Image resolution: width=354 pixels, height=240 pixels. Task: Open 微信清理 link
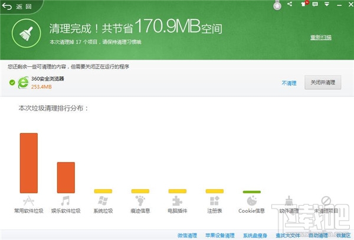pyautogui.click(x=187, y=235)
